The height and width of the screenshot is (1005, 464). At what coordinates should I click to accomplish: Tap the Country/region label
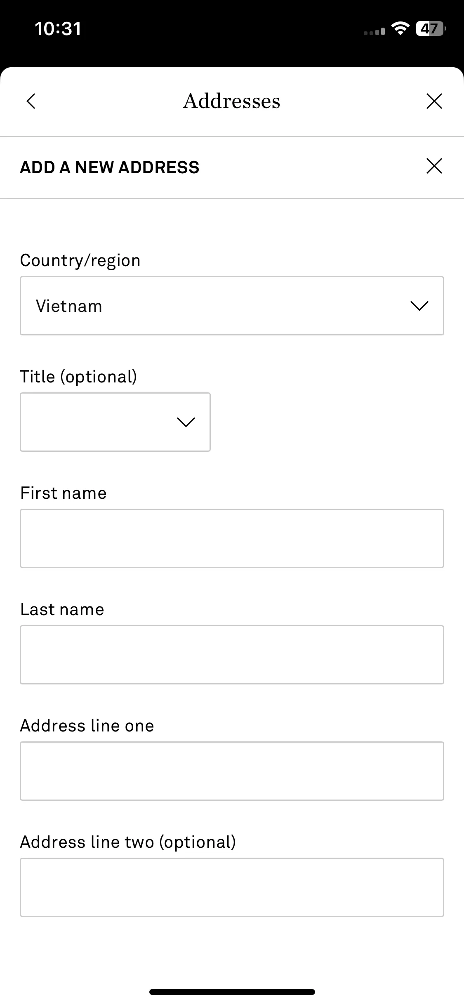click(x=80, y=261)
